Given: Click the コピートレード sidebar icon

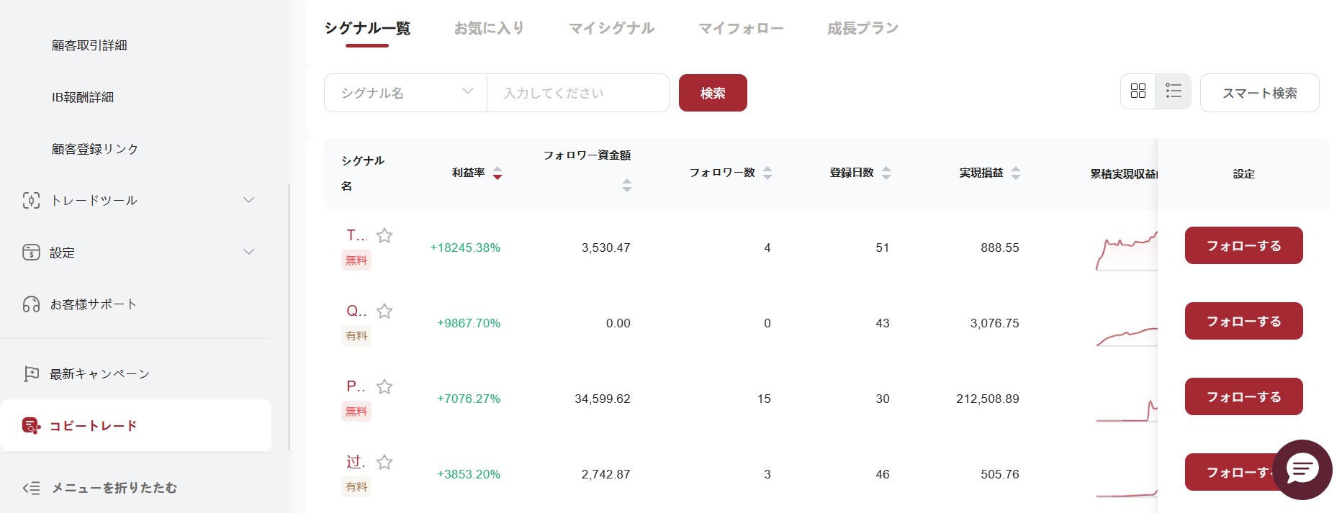Looking at the screenshot, I should pyautogui.click(x=31, y=426).
